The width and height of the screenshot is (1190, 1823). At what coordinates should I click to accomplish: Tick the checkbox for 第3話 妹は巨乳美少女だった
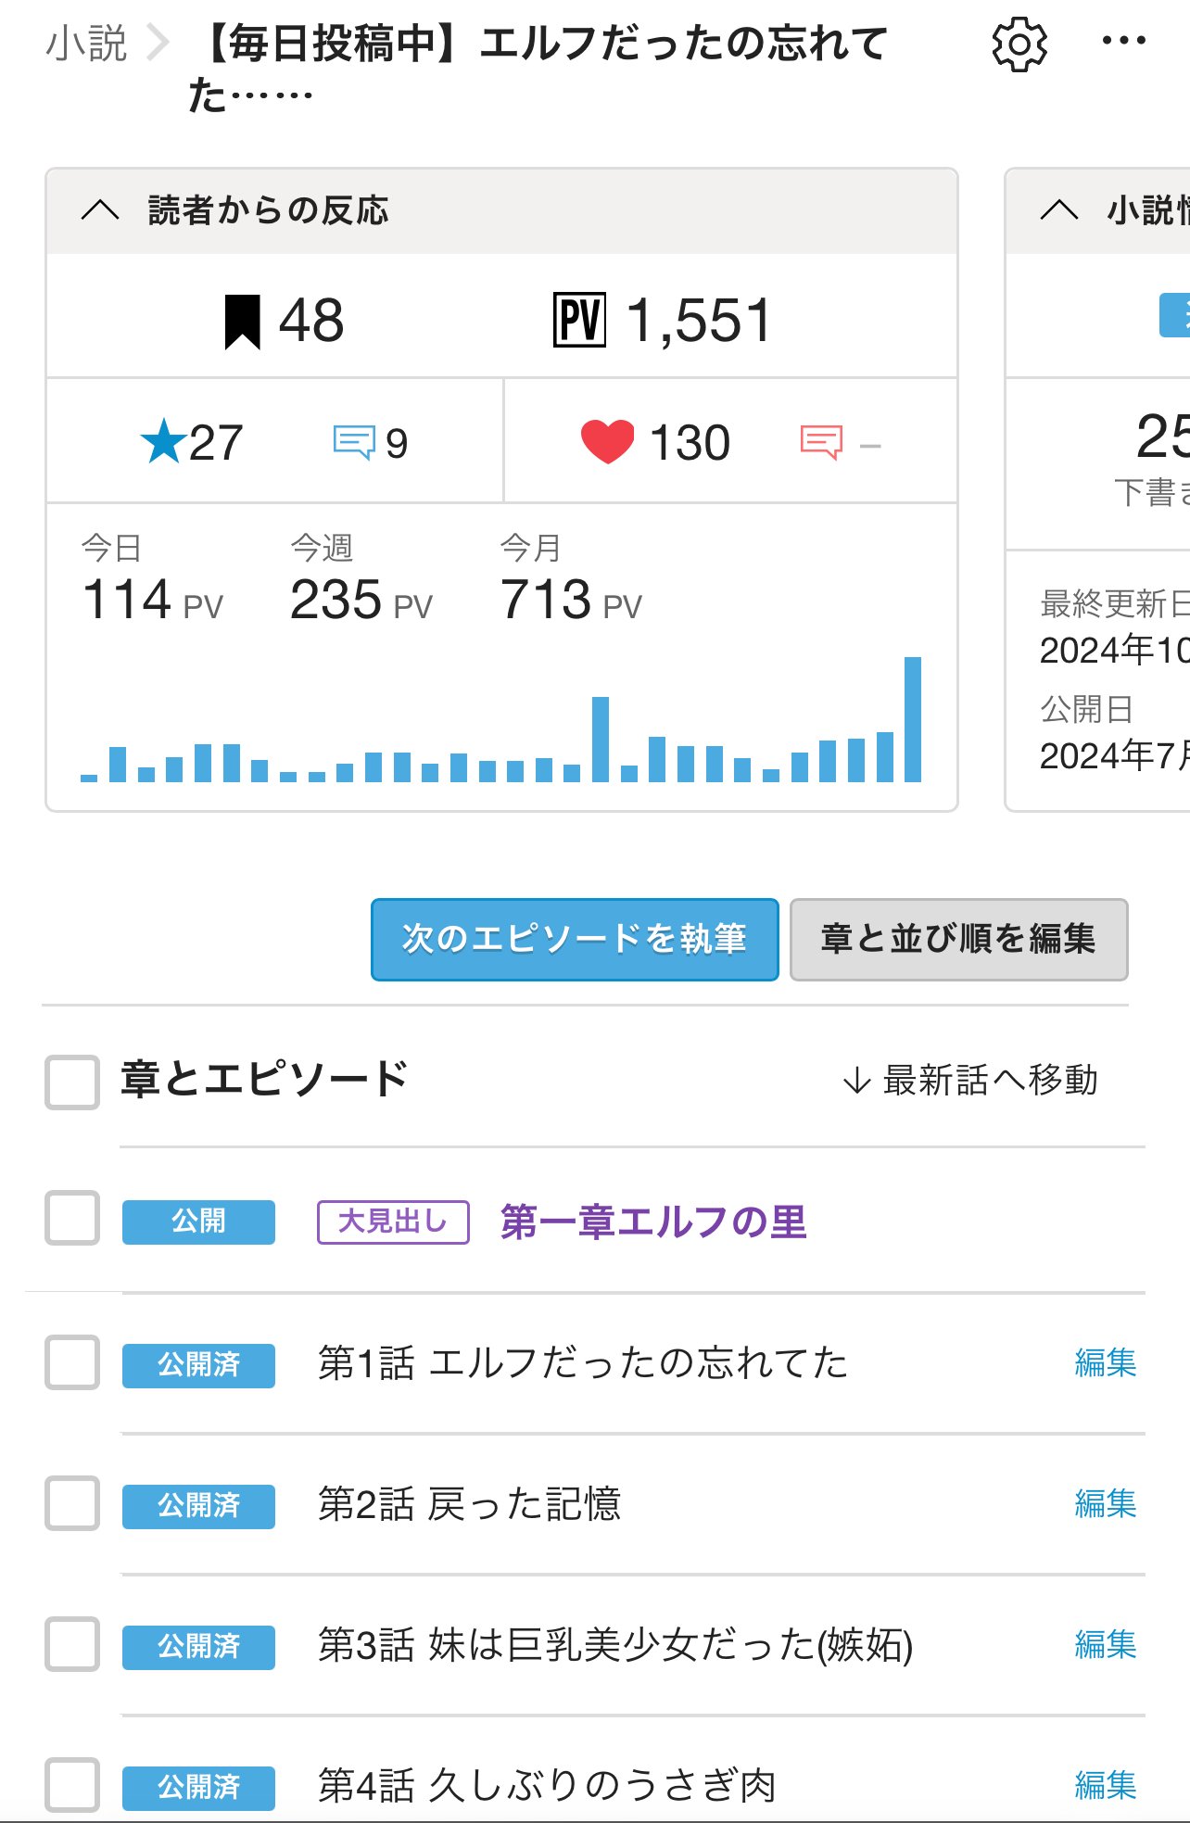(x=72, y=1644)
